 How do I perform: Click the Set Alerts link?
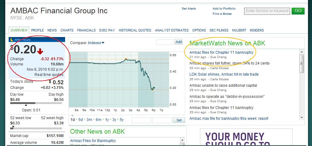coord(189,9)
